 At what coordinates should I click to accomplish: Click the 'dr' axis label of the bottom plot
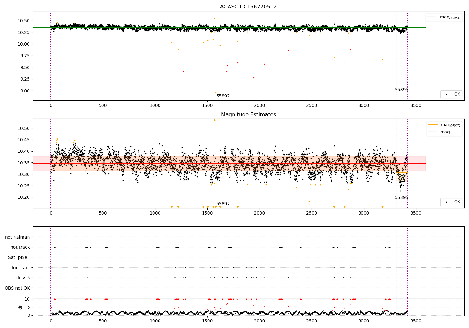[x=20, y=307]
